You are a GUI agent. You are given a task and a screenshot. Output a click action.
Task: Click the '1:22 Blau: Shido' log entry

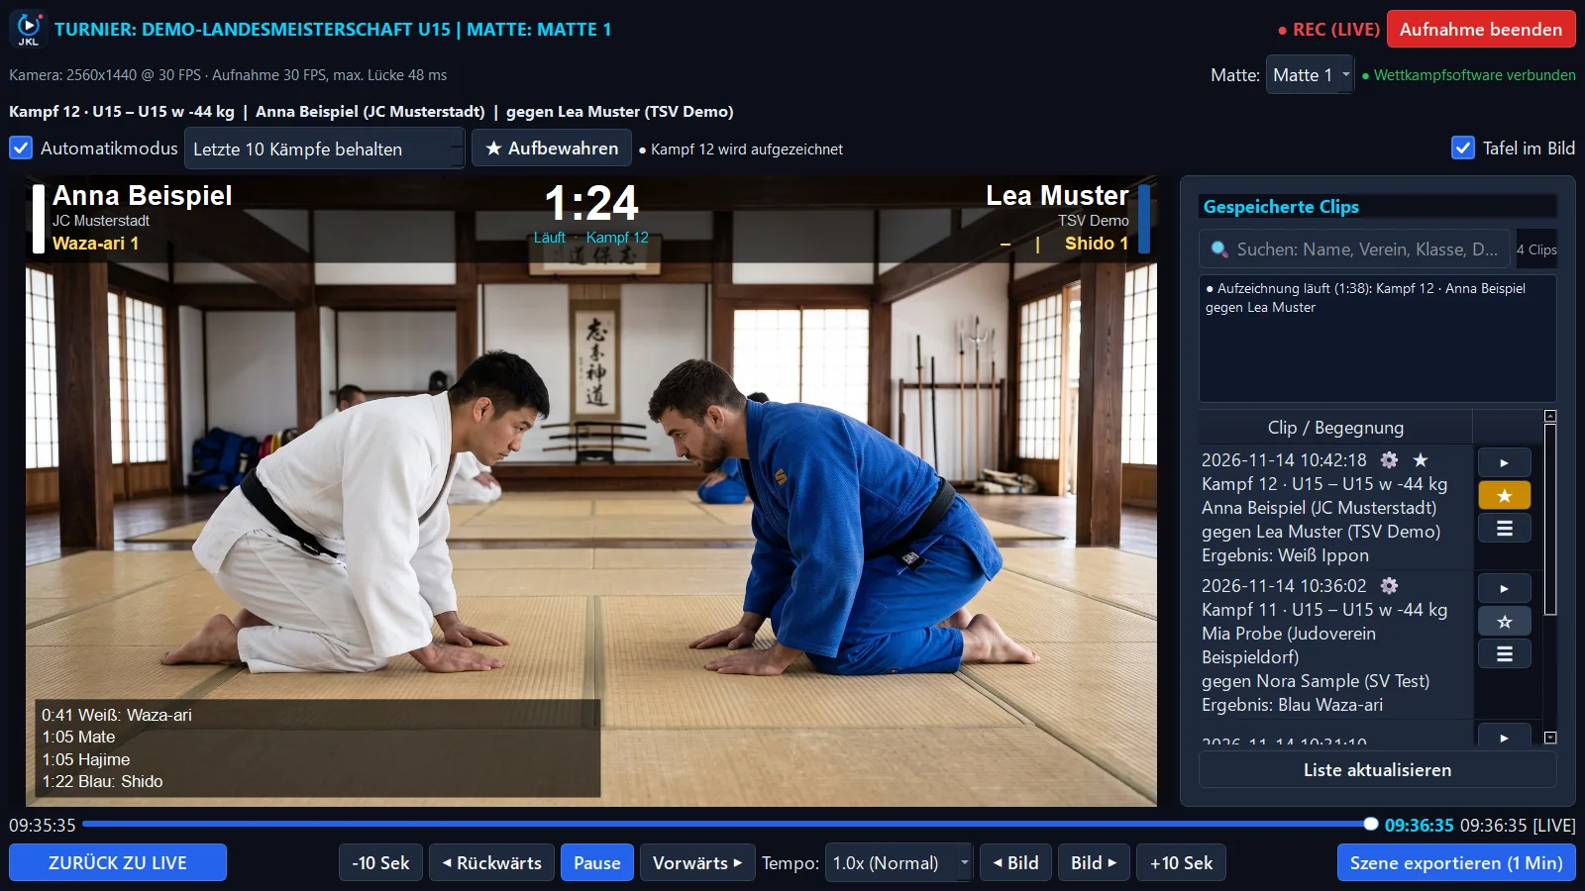[102, 781]
